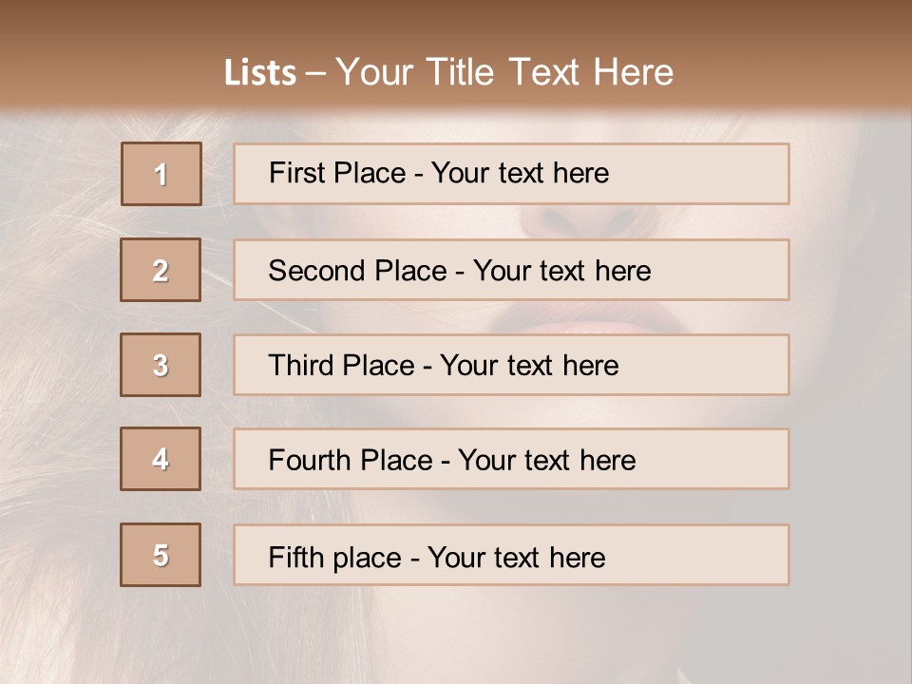This screenshot has height=684, width=912.
Task: Select the 'Your Title Text Here' title text
Action: point(504,72)
